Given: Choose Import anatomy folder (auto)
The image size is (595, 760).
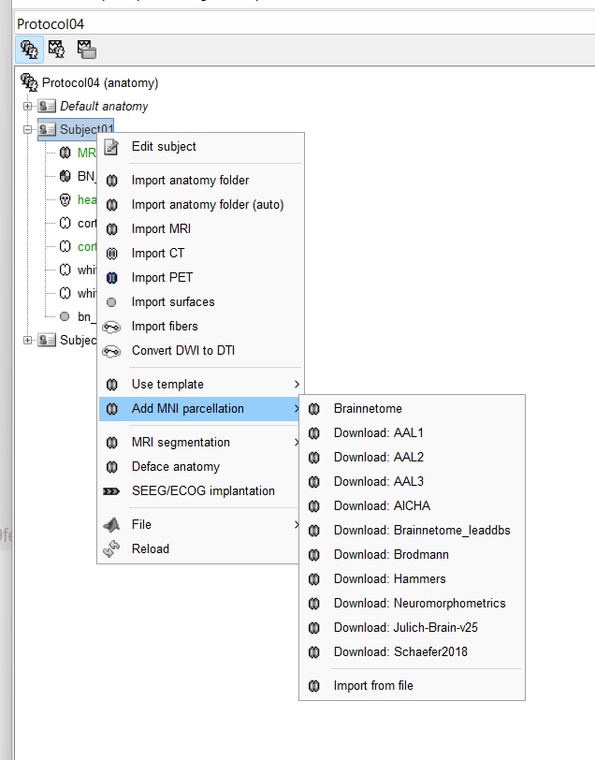Looking at the screenshot, I should 200,205.
